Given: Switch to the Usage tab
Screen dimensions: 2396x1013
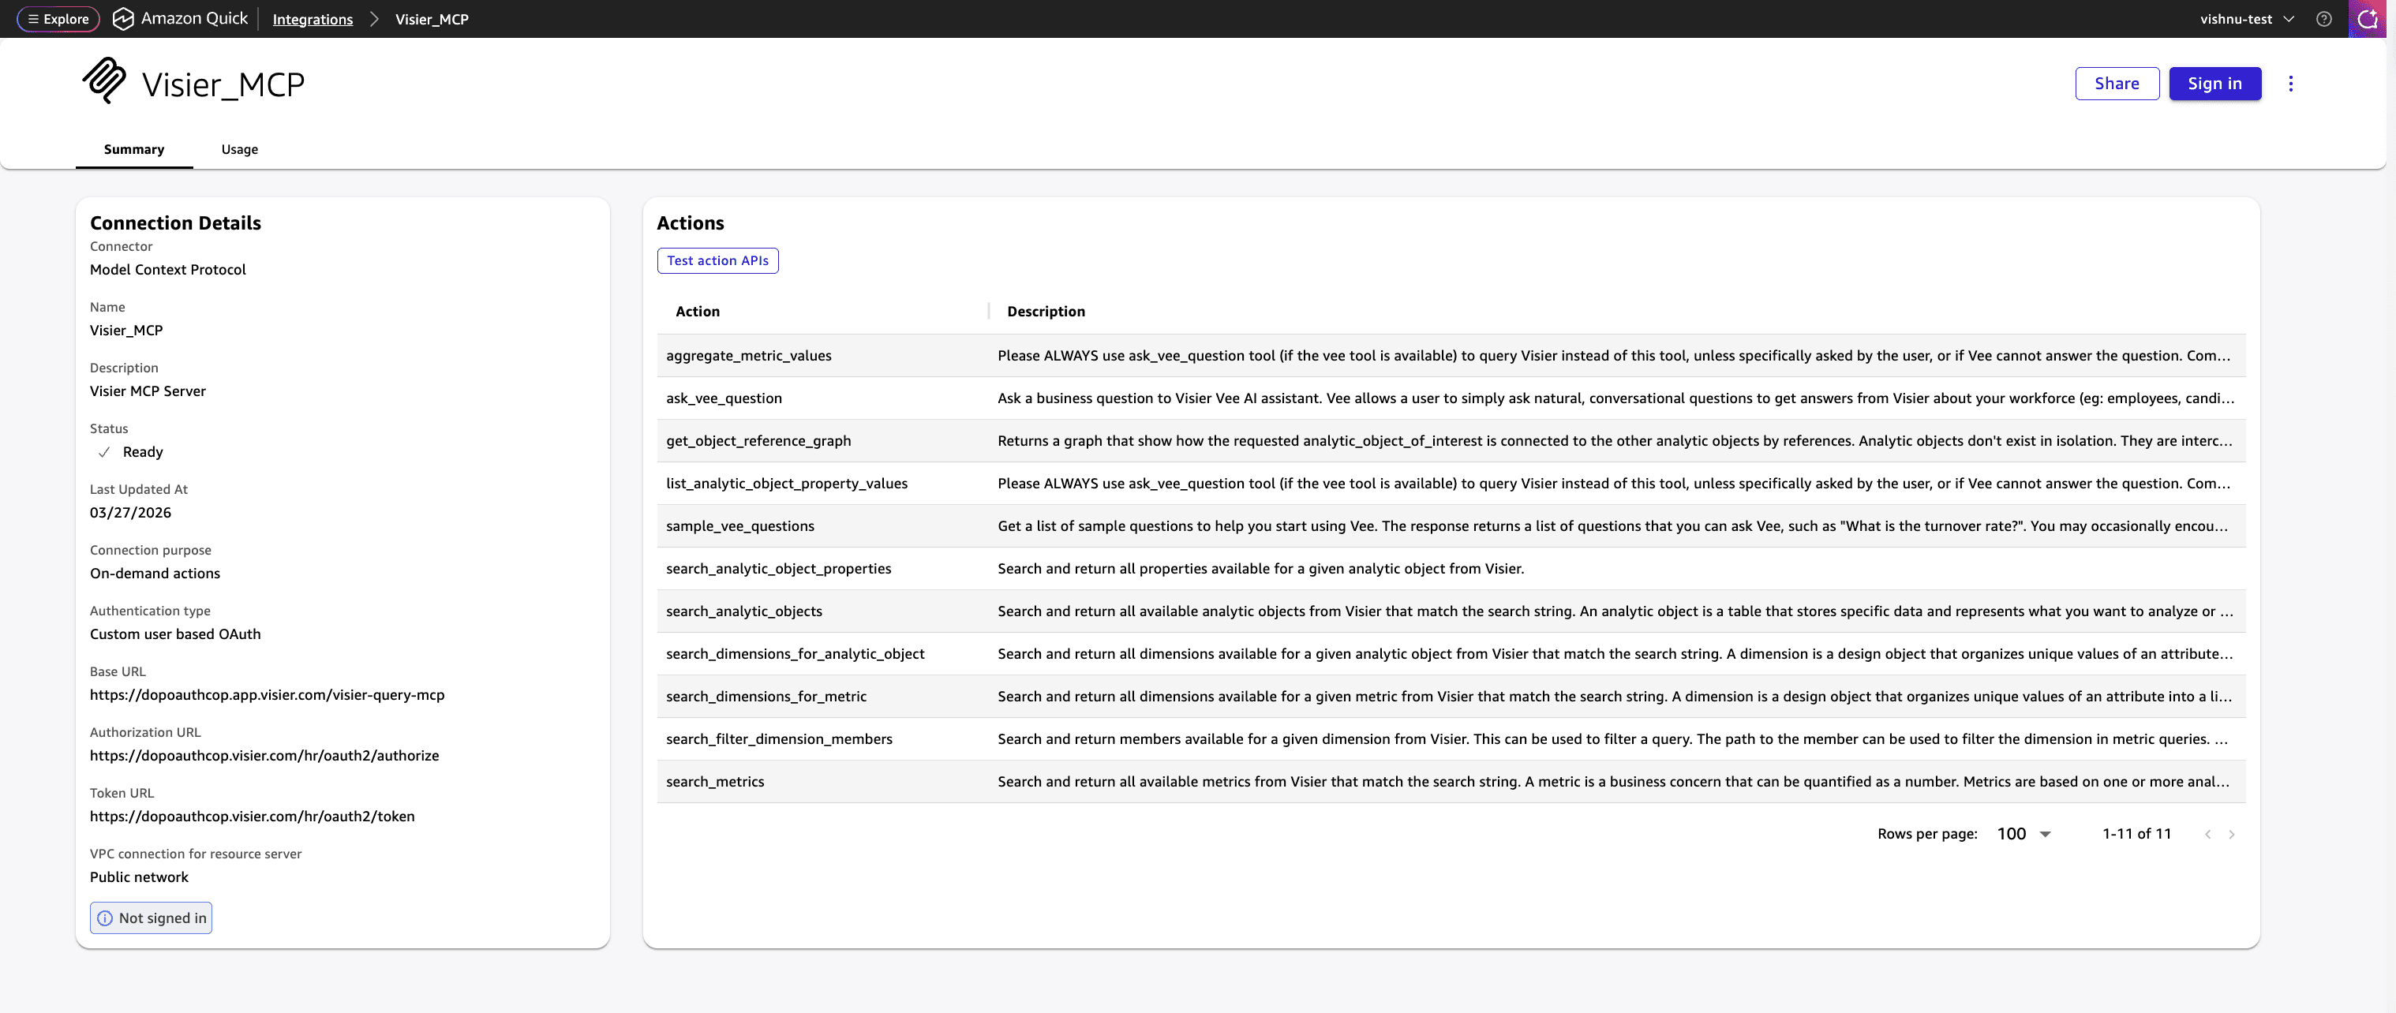Looking at the screenshot, I should point(239,150).
